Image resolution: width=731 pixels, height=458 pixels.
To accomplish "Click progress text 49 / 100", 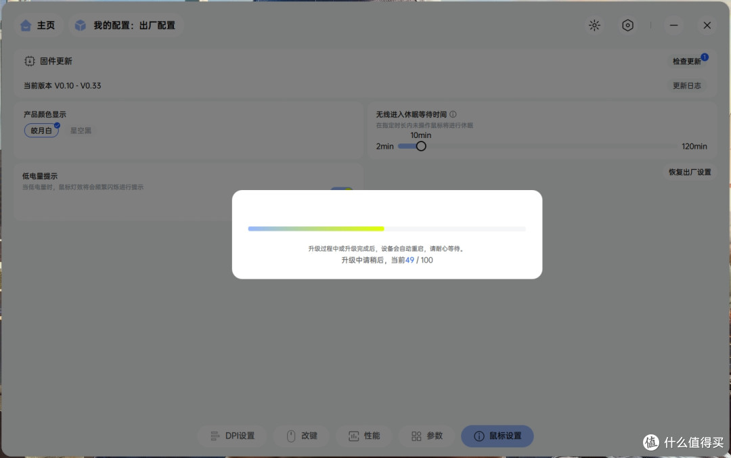I will pyautogui.click(x=419, y=260).
